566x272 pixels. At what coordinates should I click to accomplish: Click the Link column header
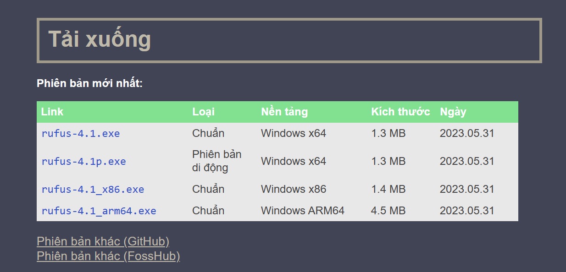[x=52, y=112]
